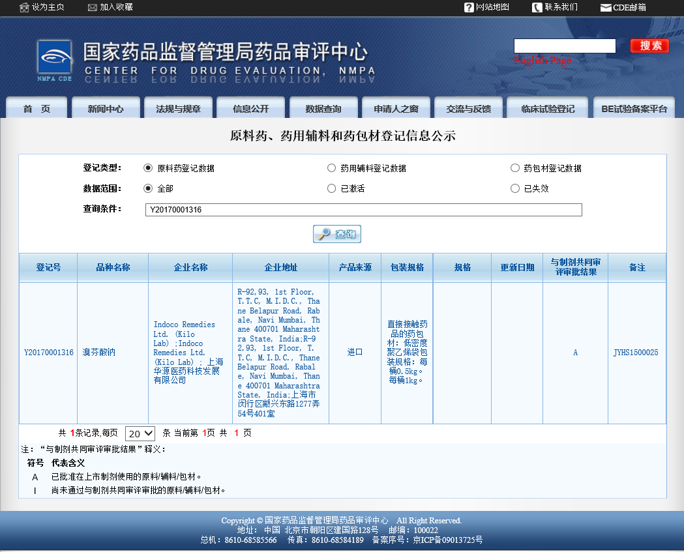Click the home icon for 设为主页
This screenshot has height=552, width=684.
pos(24,7)
